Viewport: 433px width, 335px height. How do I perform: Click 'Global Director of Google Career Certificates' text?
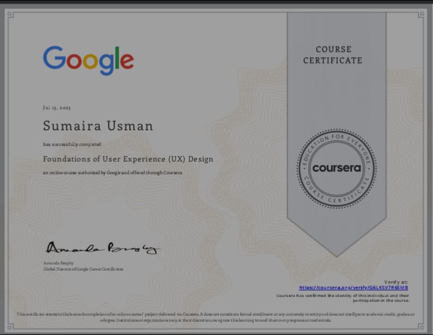[x=83, y=269]
